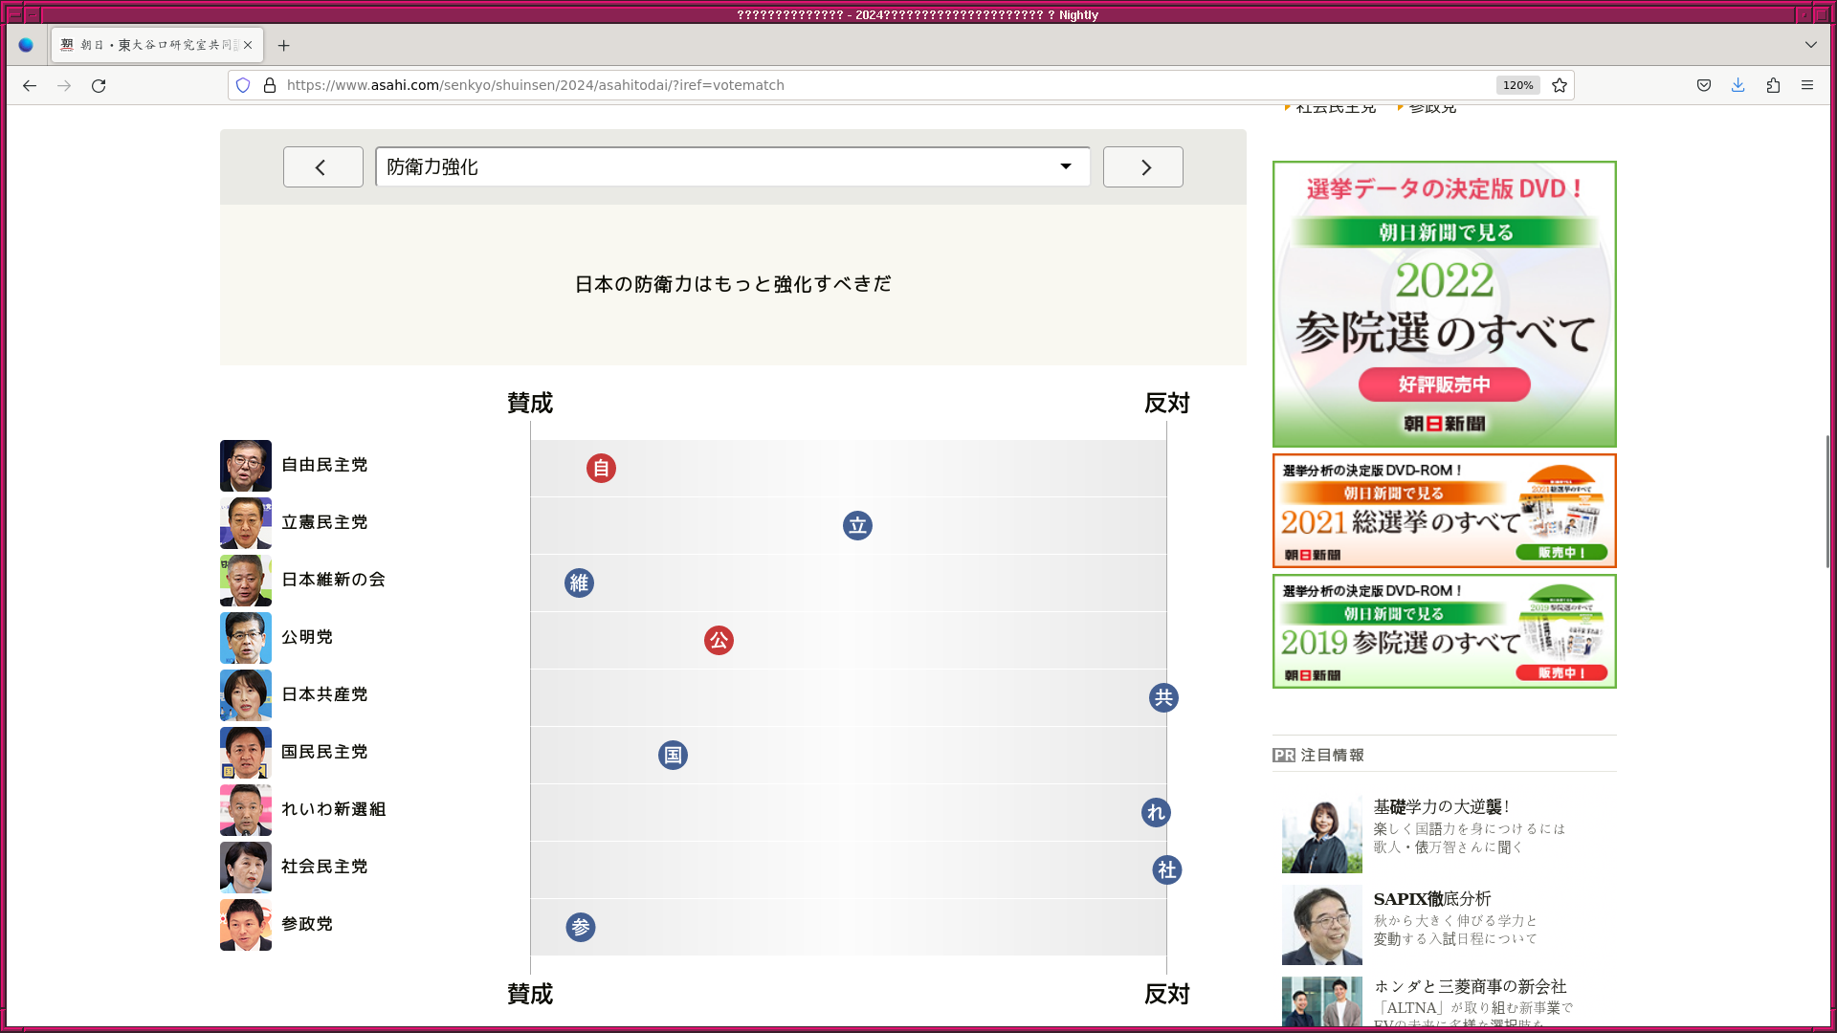The image size is (1837, 1033).
Task: Expand the list all tabs chevron
Action: click(1811, 45)
